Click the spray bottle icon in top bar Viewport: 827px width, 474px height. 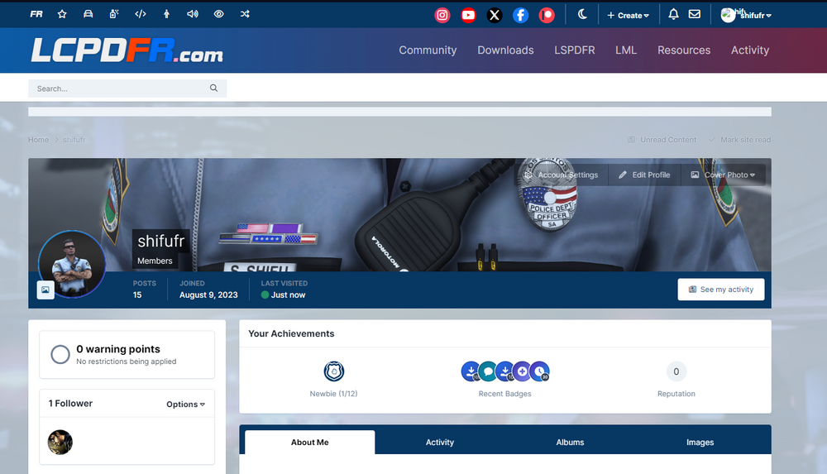[x=114, y=14]
